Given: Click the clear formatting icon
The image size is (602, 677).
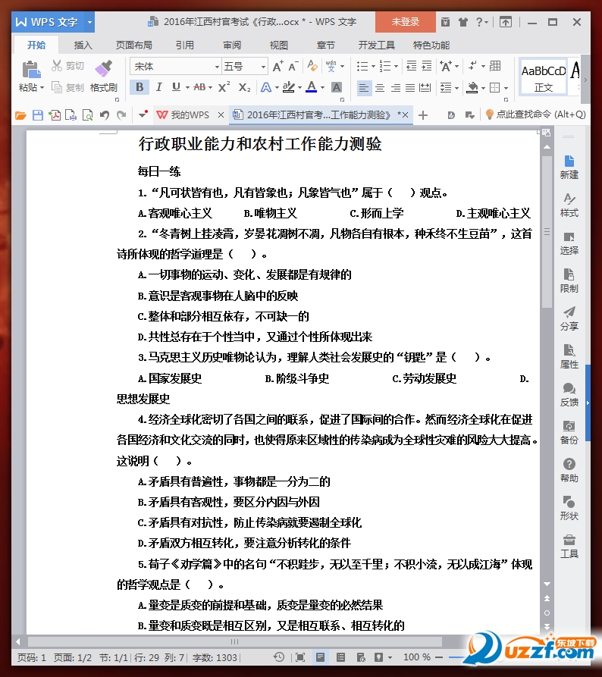Looking at the screenshot, I should pyautogui.click(x=312, y=66).
